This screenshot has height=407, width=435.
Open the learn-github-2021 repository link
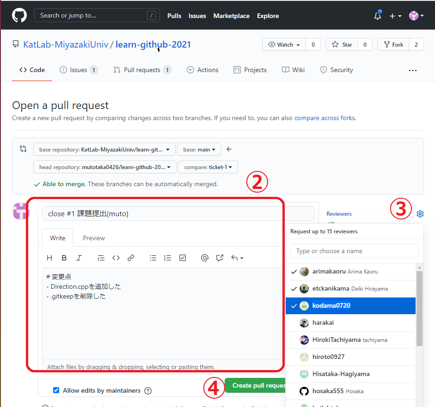point(153,44)
